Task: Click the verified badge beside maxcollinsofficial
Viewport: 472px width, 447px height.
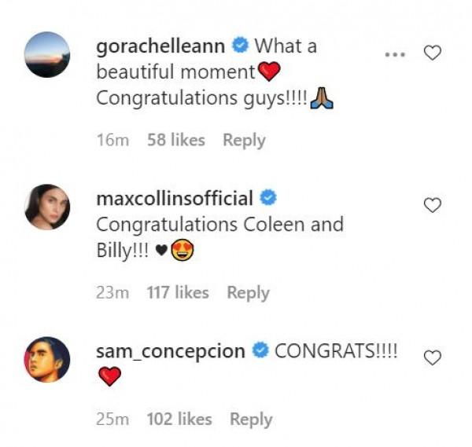Action: pos(267,198)
